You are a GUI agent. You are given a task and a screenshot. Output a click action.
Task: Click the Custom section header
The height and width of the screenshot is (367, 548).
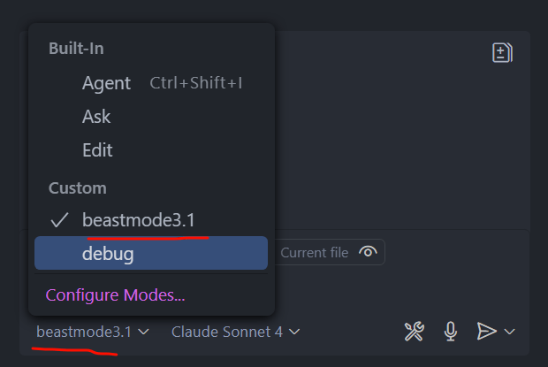point(78,188)
